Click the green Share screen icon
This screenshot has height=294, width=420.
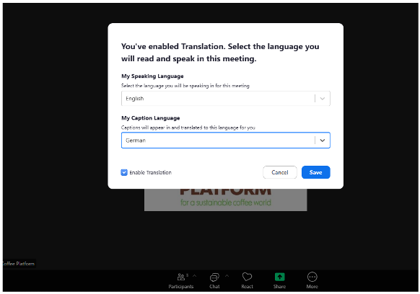[280, 277]
